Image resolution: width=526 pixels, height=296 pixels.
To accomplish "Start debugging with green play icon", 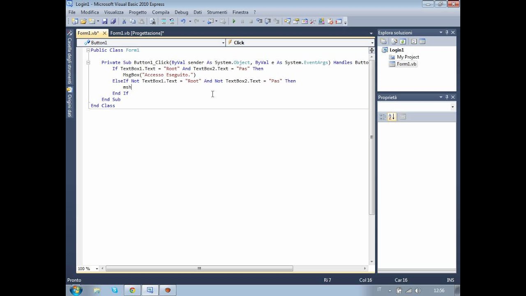I will 234,21.
